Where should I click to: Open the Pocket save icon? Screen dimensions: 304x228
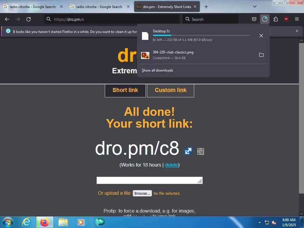coord(254,19)
